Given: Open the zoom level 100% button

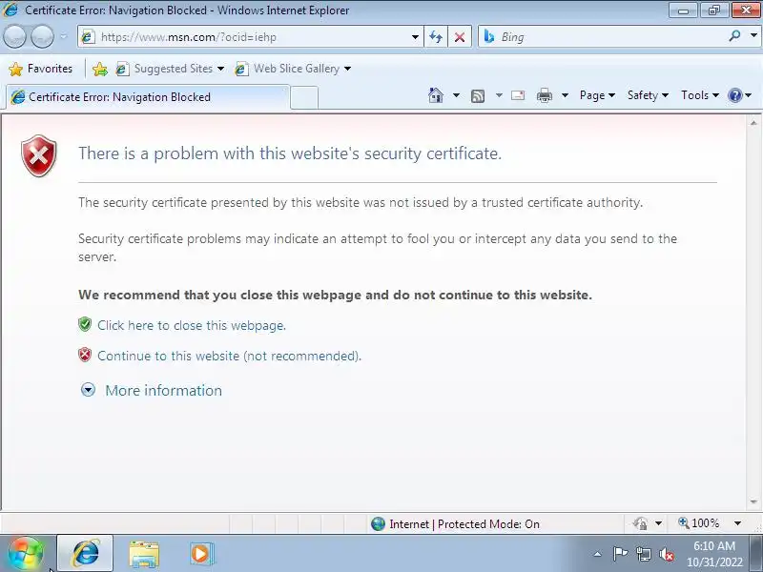Looking at the screenshot, I should pyautogui.click(x=699, y=523).
